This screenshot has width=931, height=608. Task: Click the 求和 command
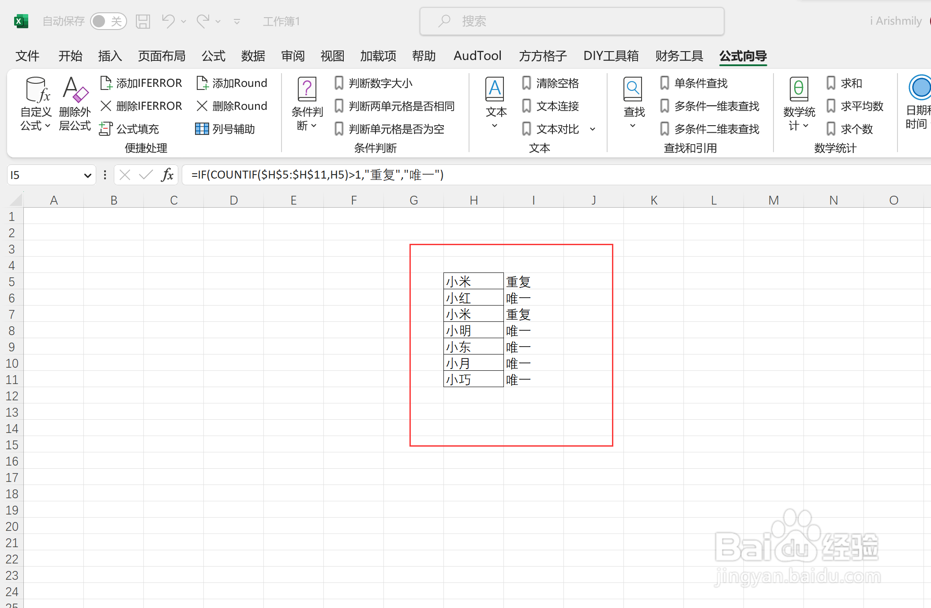(844, 83)
